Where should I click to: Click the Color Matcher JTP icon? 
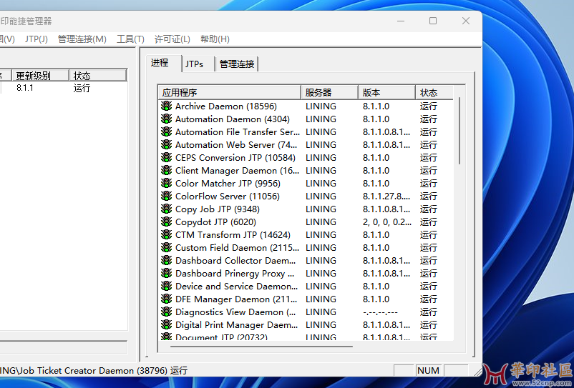click(x=166, y=183)
